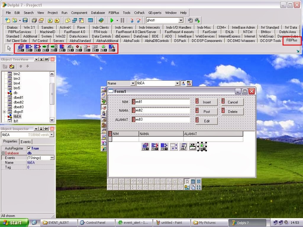The height and width of the screenshot is (227, 303).
Task: Click the user icon beside the fibEA combo box
Action: tap(183, 83)
